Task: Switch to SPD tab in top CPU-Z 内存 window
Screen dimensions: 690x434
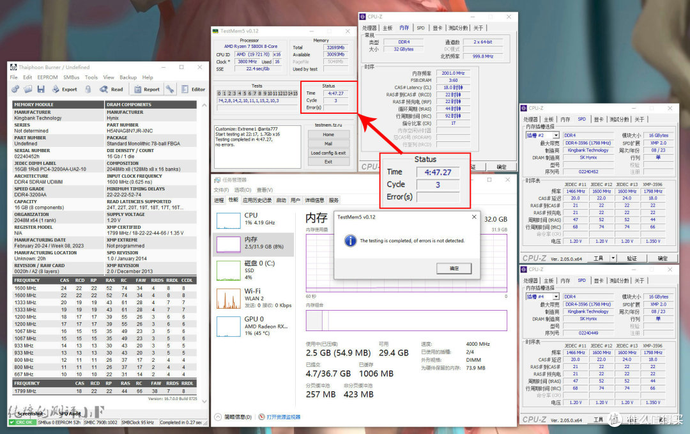Action: tap(420, 27)
